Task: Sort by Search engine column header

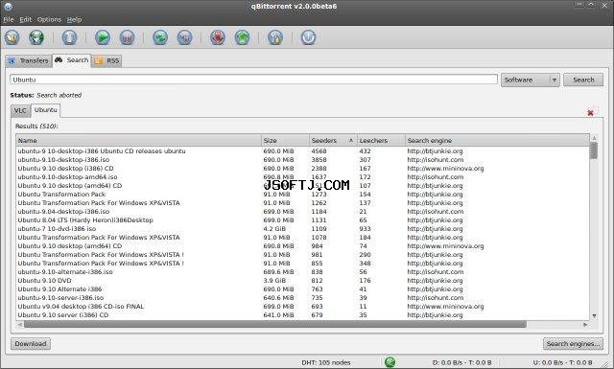Action: 497,140
